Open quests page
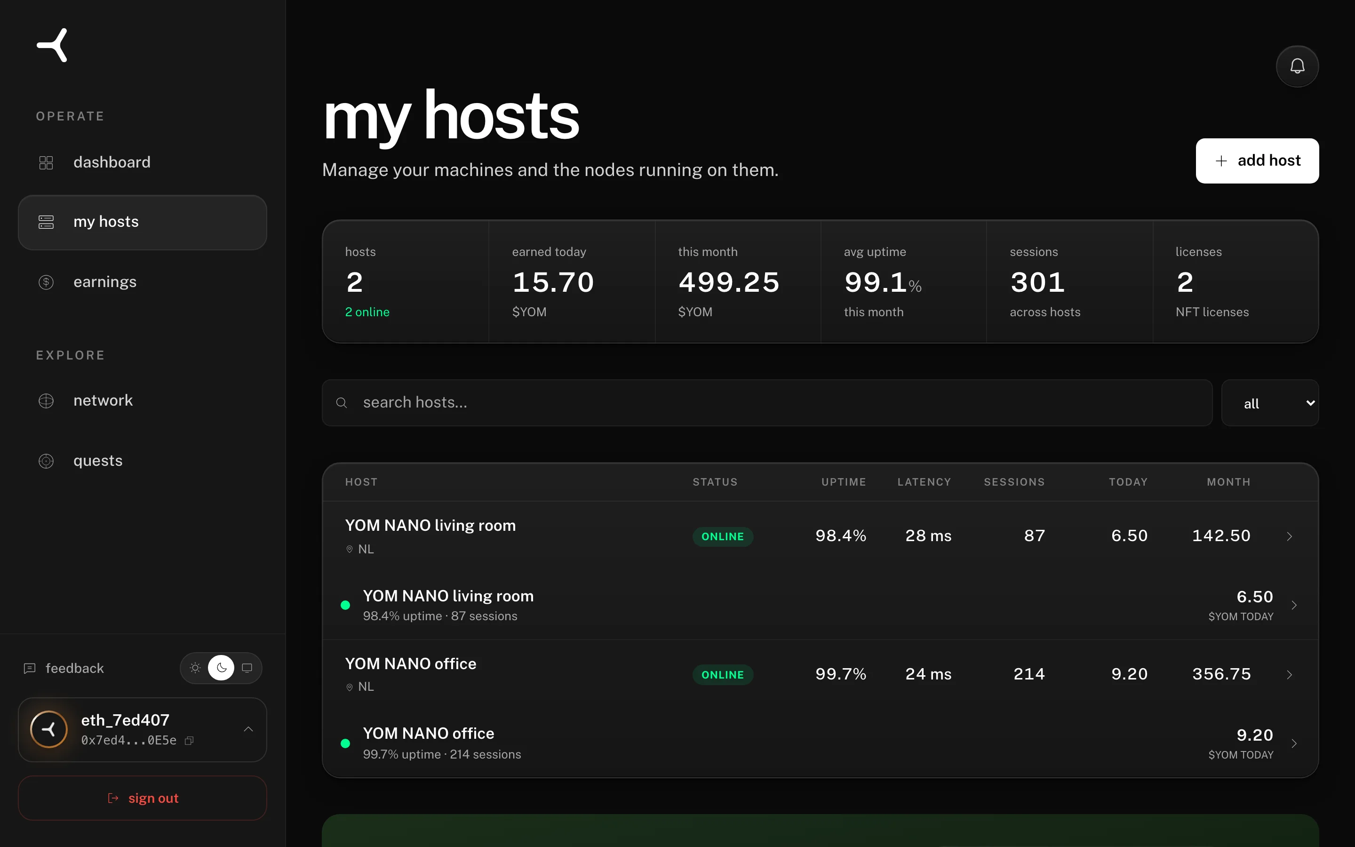The image size is (1355, 847). click(142, 461)
